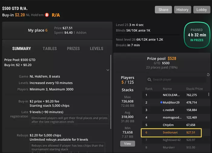
Task: Click the players list scrollbar handle
Action: (x=209, y=94)
